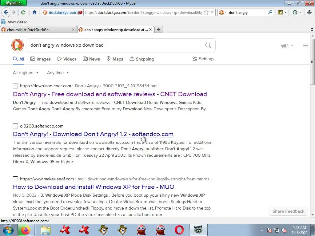Bookmark this page with the star icon
Screen dimensions: 315x236
pyautogui.click(x=206, y=12)
